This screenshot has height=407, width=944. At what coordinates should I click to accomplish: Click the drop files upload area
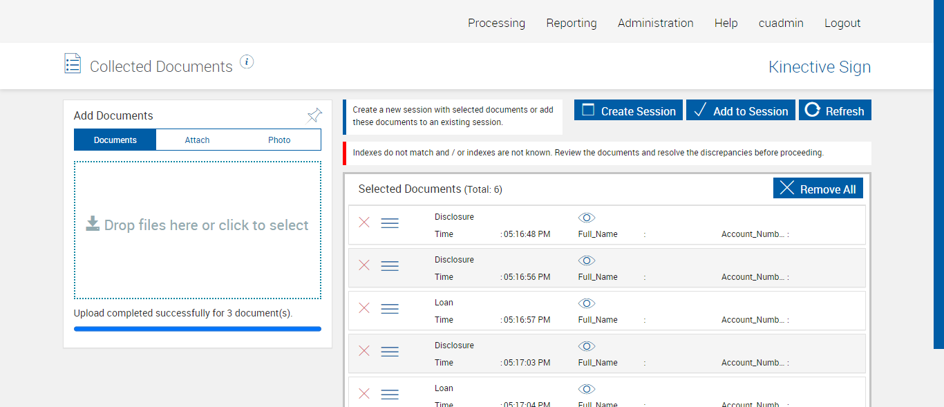(198, 229)
